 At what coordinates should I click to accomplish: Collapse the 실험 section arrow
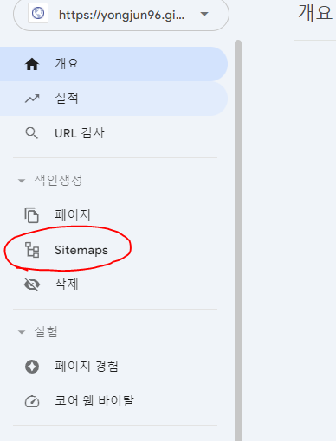click(22, 332)
